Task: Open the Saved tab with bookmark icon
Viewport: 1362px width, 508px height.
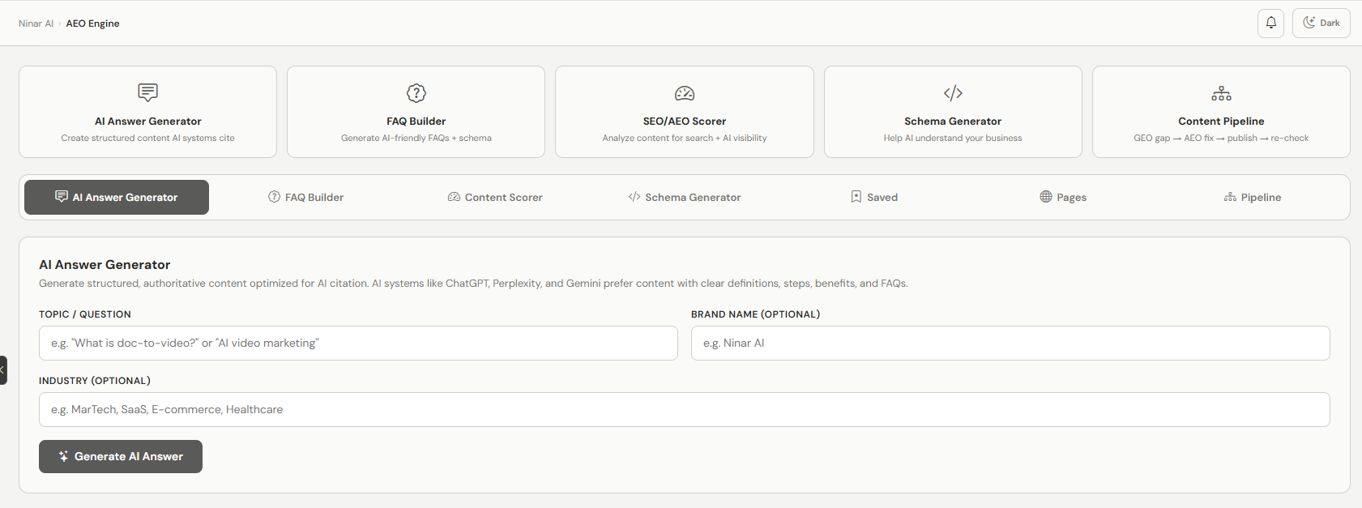Action: pyautogui.click(x=874, y=197)
